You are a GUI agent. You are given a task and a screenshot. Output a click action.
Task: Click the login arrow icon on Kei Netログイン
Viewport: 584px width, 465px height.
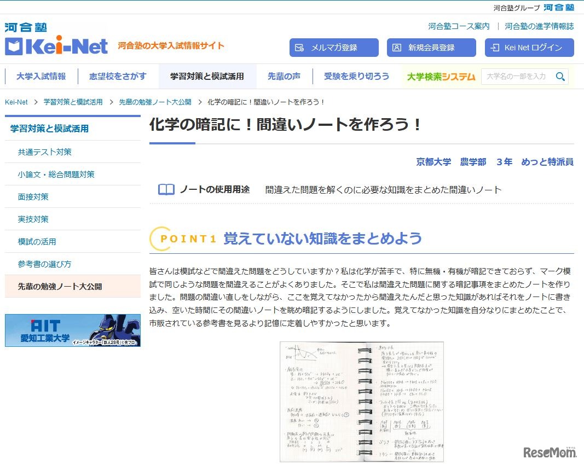pos(494,48)
